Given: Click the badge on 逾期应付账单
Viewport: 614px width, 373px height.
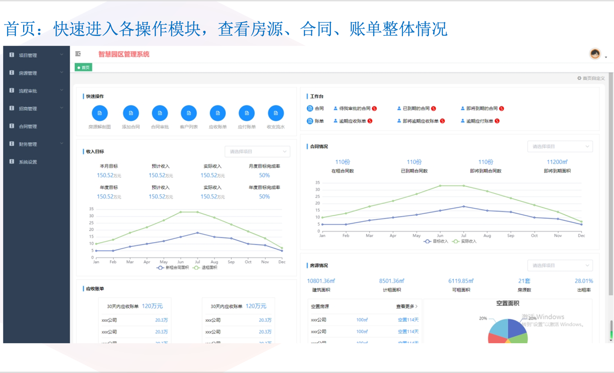Looking at the screenshot, I should [497, 121].
